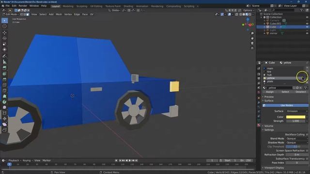The width and height of the screenshot is (310, 174).
Task: Click the viewport pan hand icon
Action: (252, 38)
